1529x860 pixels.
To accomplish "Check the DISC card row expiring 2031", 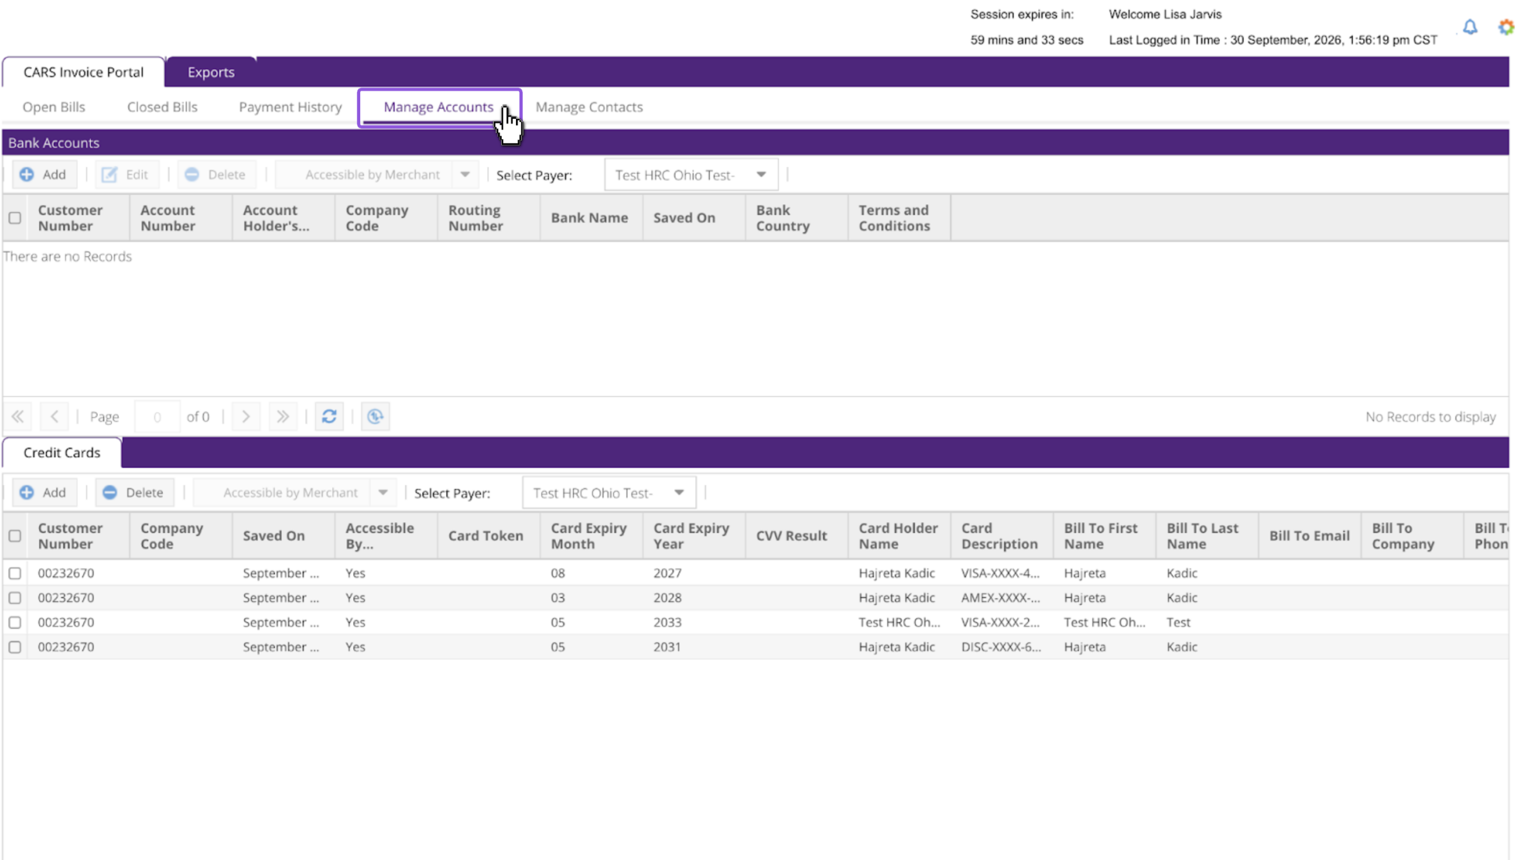I will (x=15, y=647).
